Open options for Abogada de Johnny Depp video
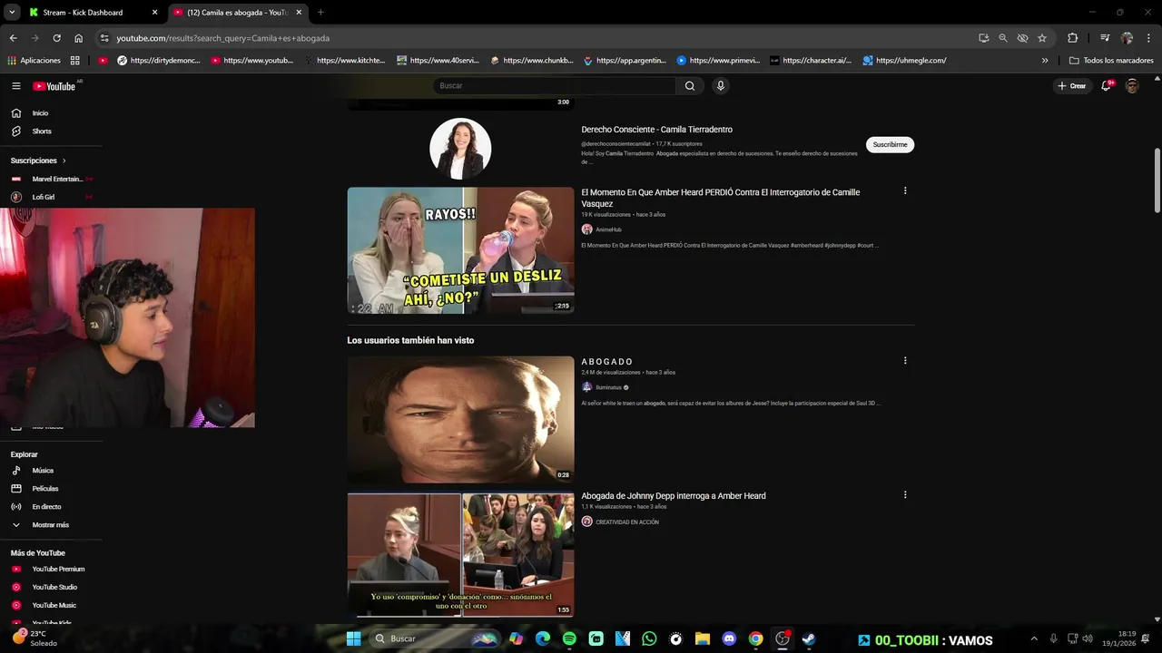The image size is (1162, 653). click(905, 495)
